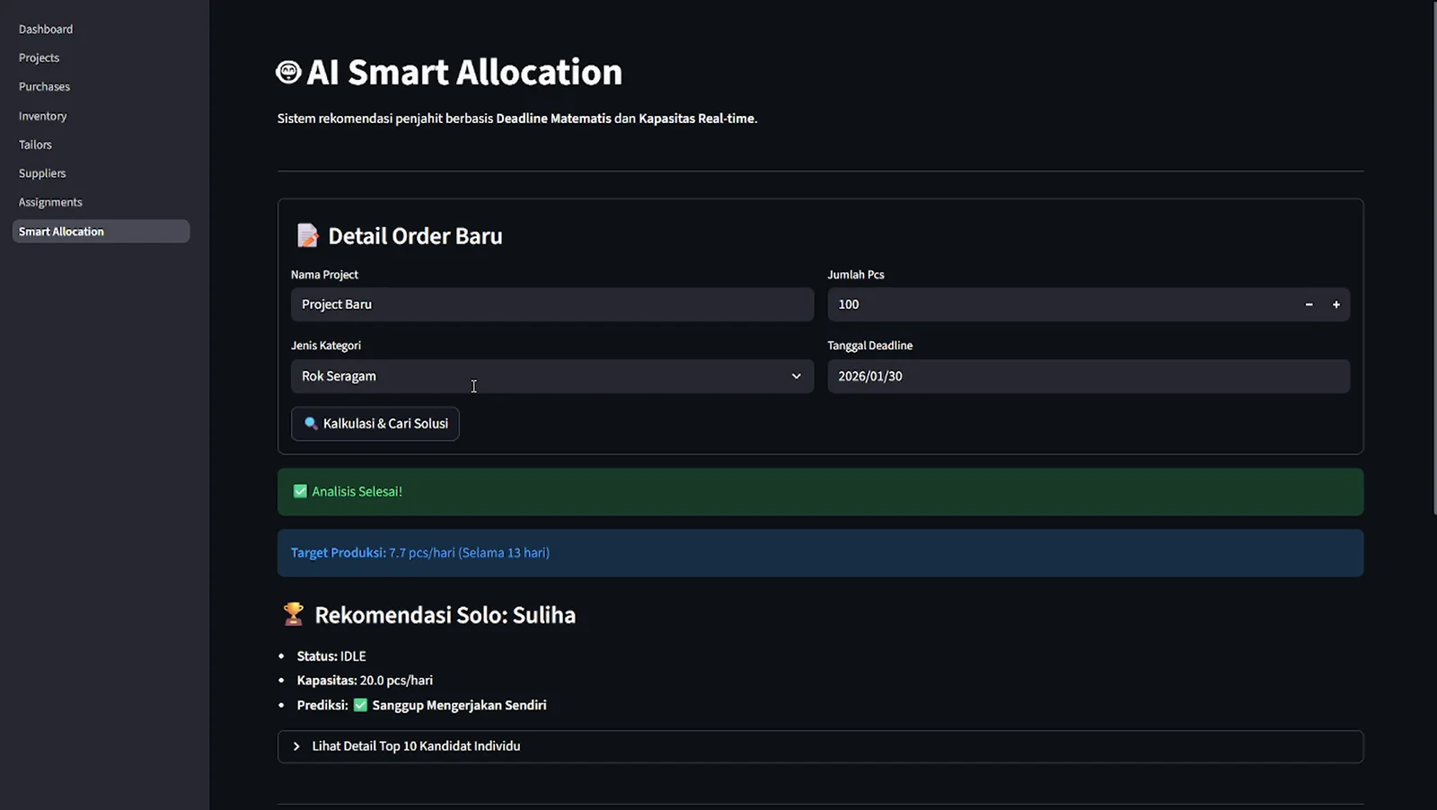Expand Lihat Detail Top 10 Kandidat Individu
Screen dimensions: 1437x810
820,746
